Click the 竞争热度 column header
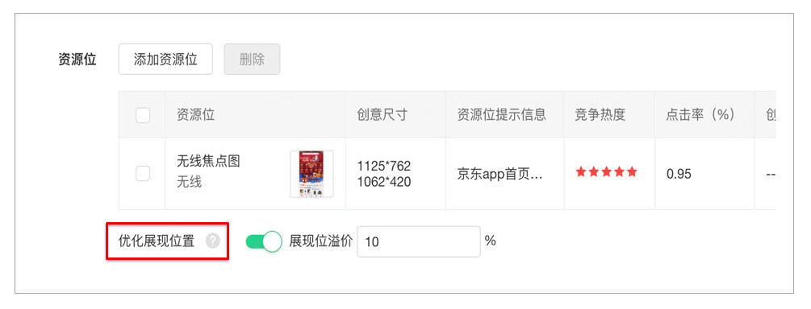 (x=600, y=114)
